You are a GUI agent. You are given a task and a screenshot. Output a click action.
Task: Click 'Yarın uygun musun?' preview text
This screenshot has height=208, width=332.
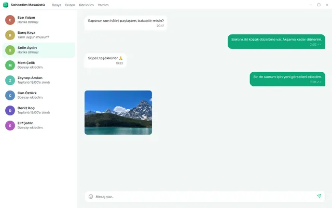[33, 37]
